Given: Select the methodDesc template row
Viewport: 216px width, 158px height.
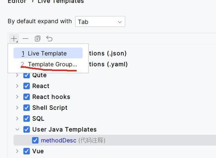Looking at the screenshot, I should pyautogui.click(x=115, y=140).
